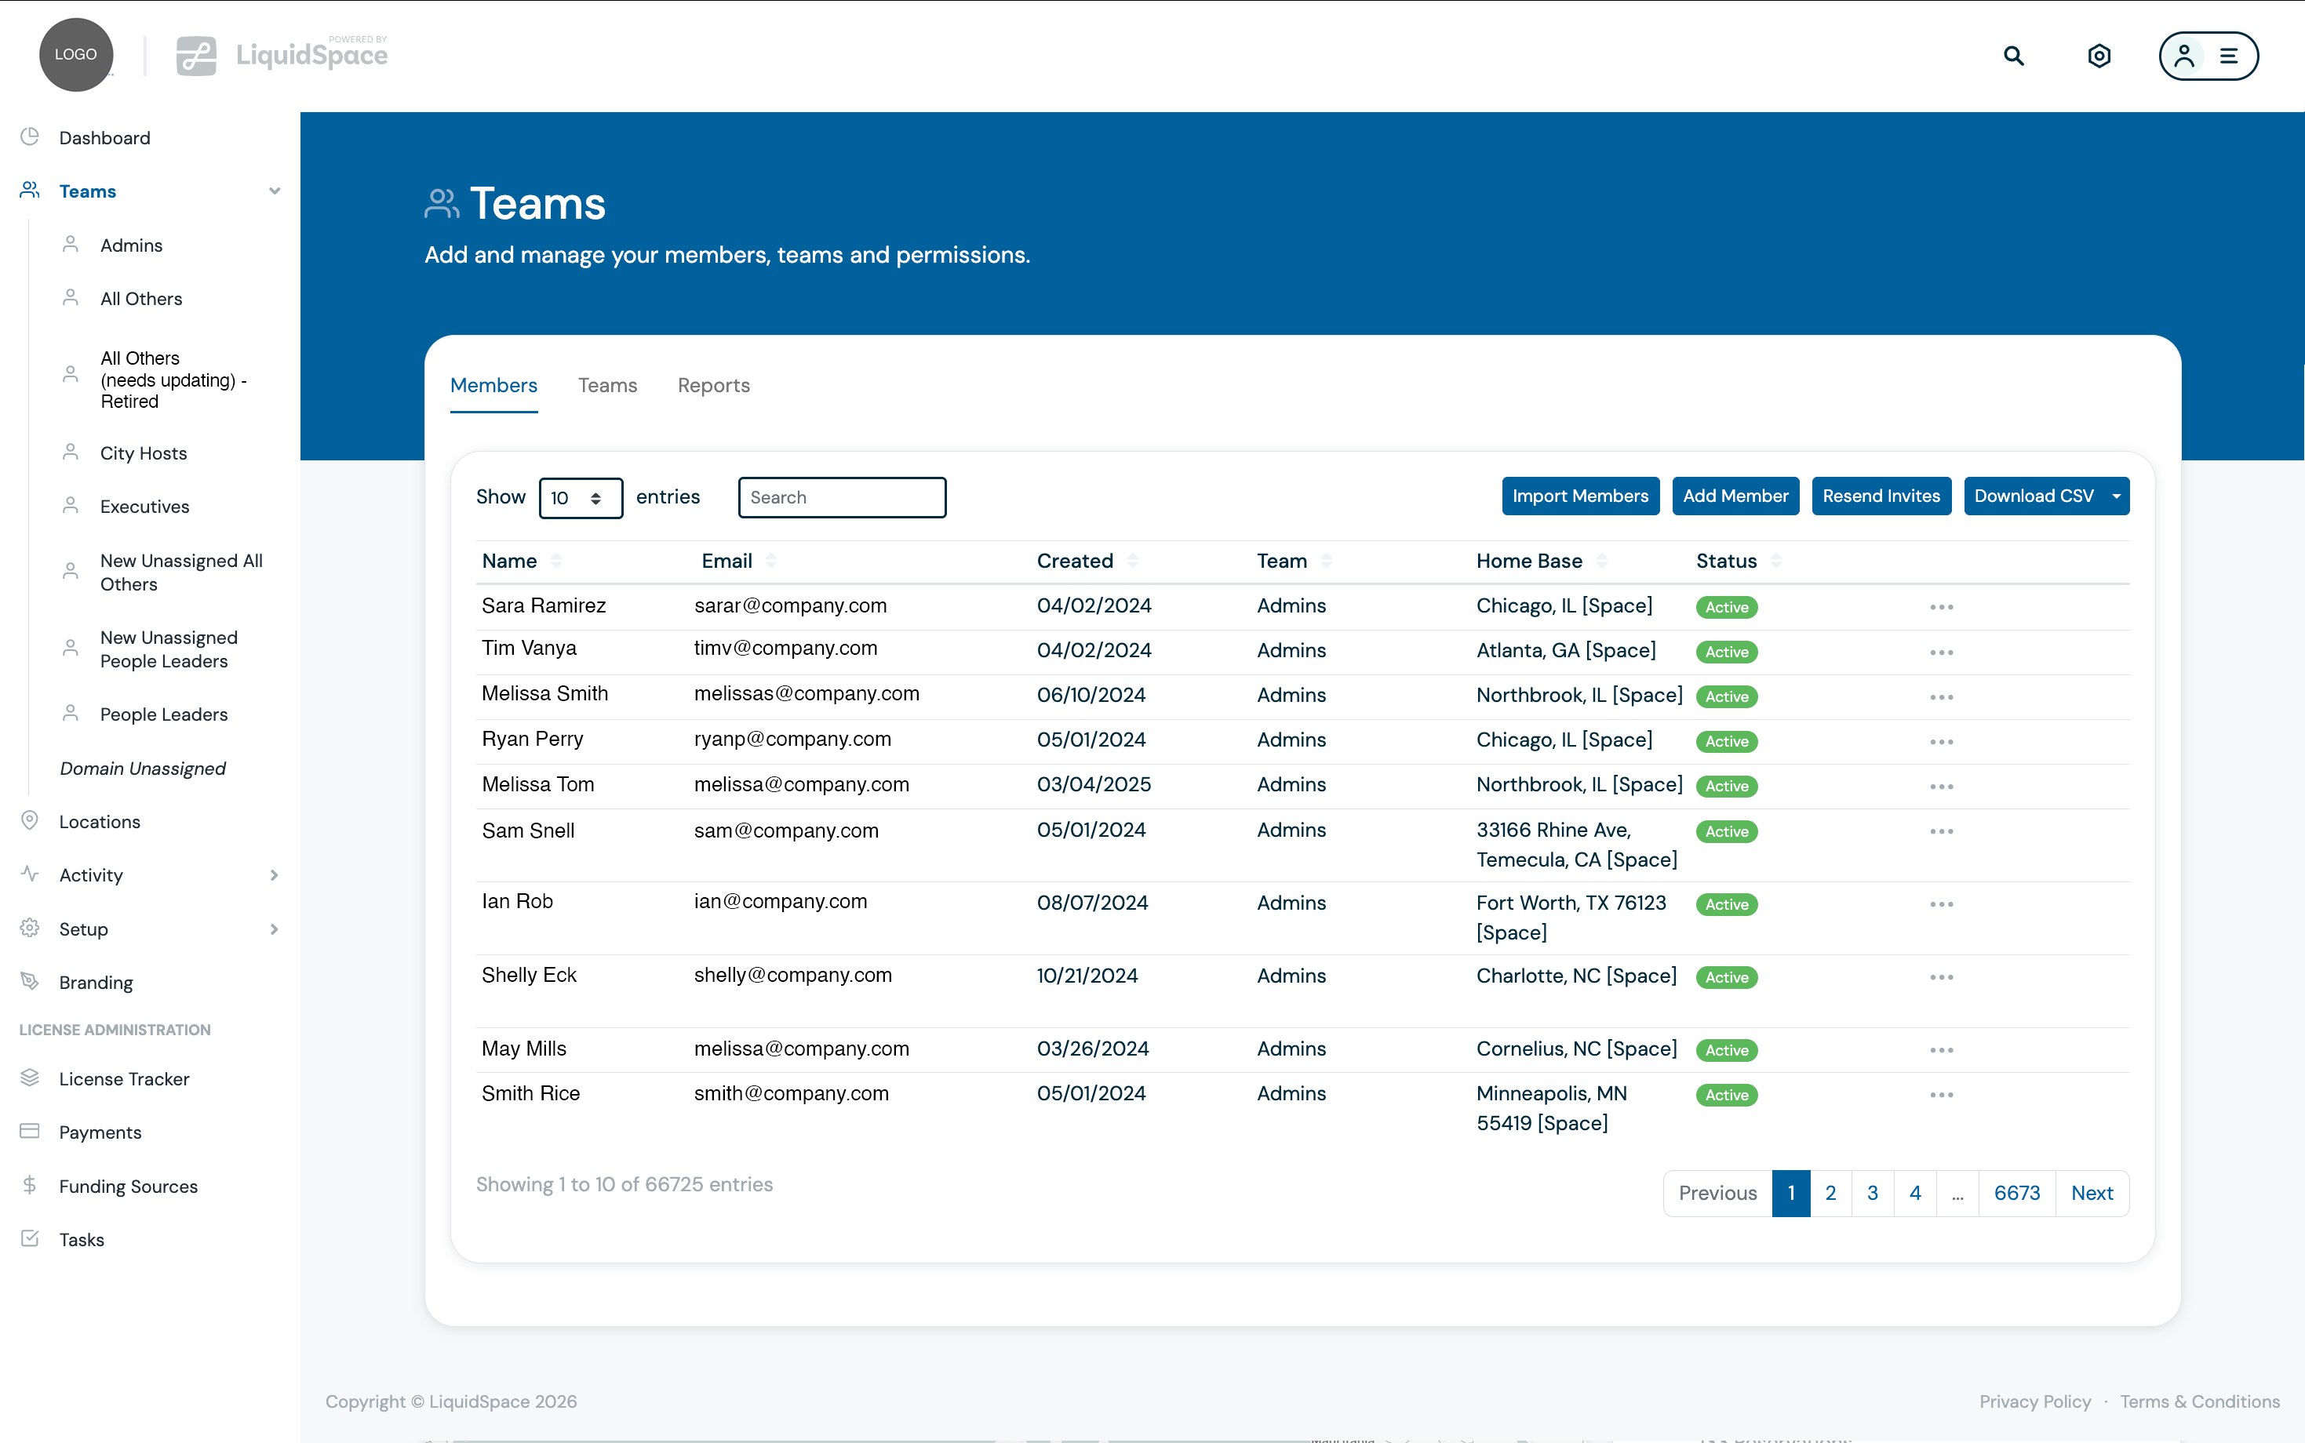Open License Tracker from sidebar
The height and width of the screenshot is (1443, 2305).
click(124, 1078)
